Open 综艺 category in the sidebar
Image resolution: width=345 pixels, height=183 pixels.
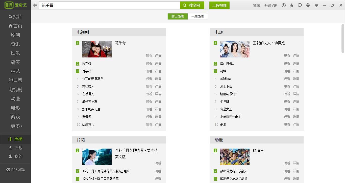tap(15, 71)
